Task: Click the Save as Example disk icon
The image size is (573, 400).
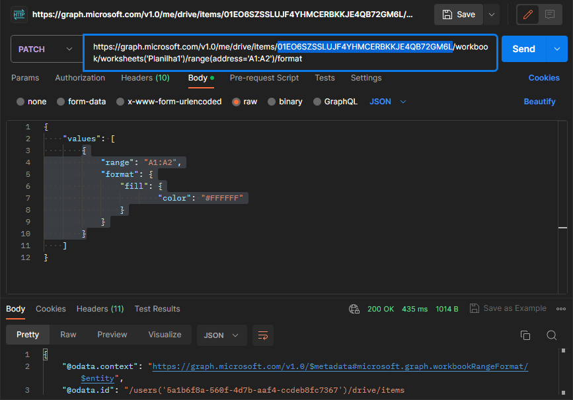Action: [x=475, y=308]
